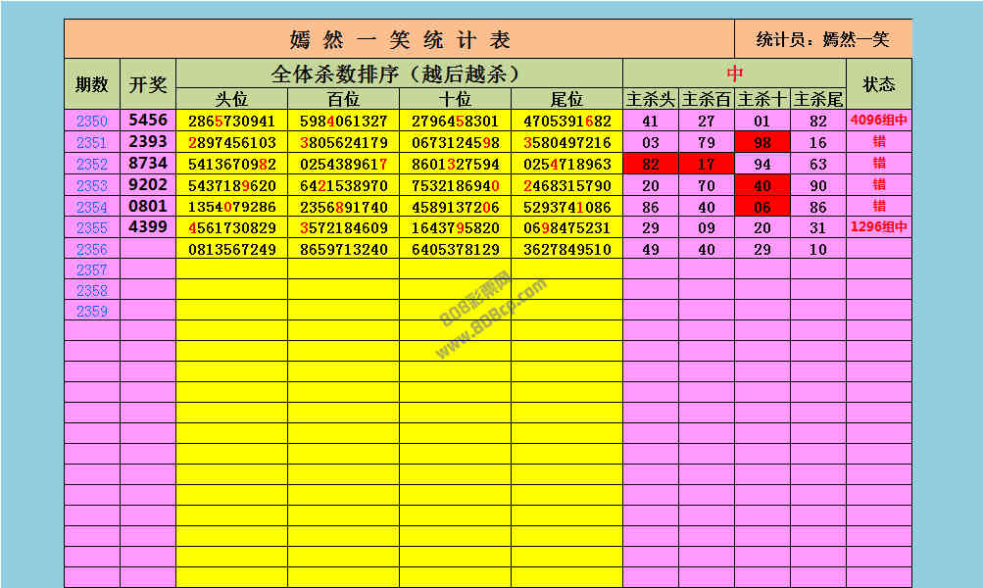Select the red cell showing 82
The image size is (983, 588).
coord(651,165)
